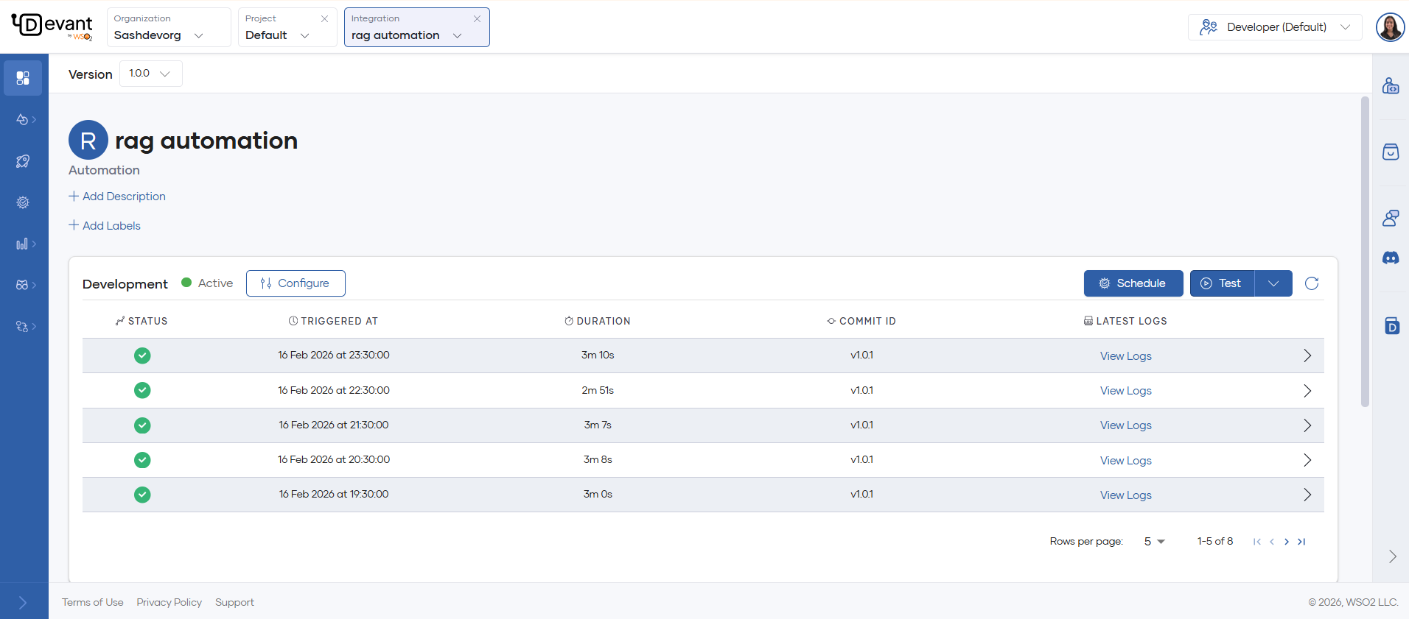
Task: Click the vertical scrollbar of main page
Action: coord(1365,250)
